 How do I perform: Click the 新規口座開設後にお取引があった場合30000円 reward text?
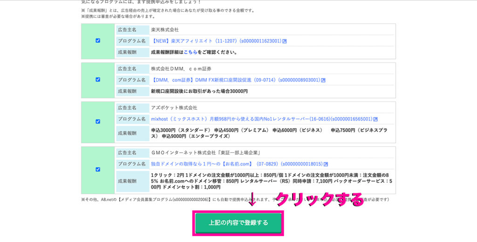[x=199, y=92]
